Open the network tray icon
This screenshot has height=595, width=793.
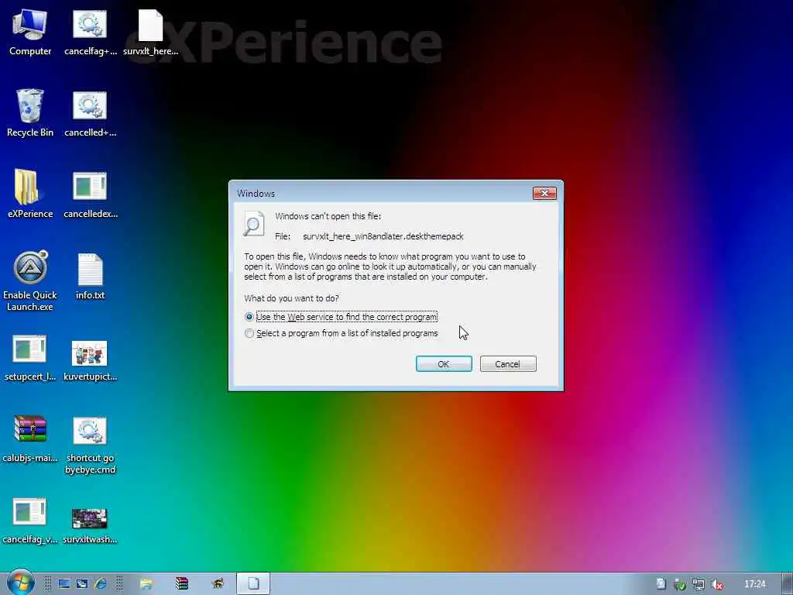(x=699, y=584)
